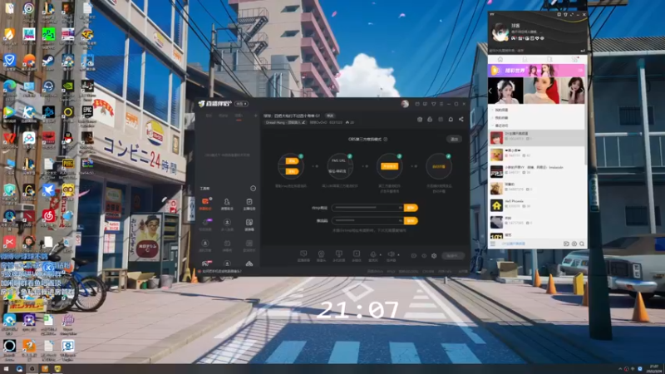This screenshot has width=665, height=374.
Task: Open the second tab with person icon in the YY window
Action: click(525, 59)
